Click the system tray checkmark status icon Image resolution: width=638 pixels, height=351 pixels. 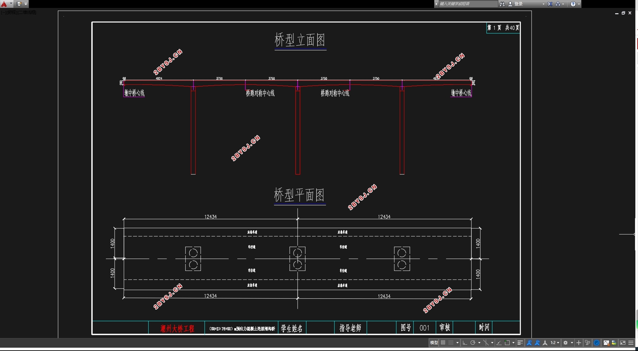(614, 343)
